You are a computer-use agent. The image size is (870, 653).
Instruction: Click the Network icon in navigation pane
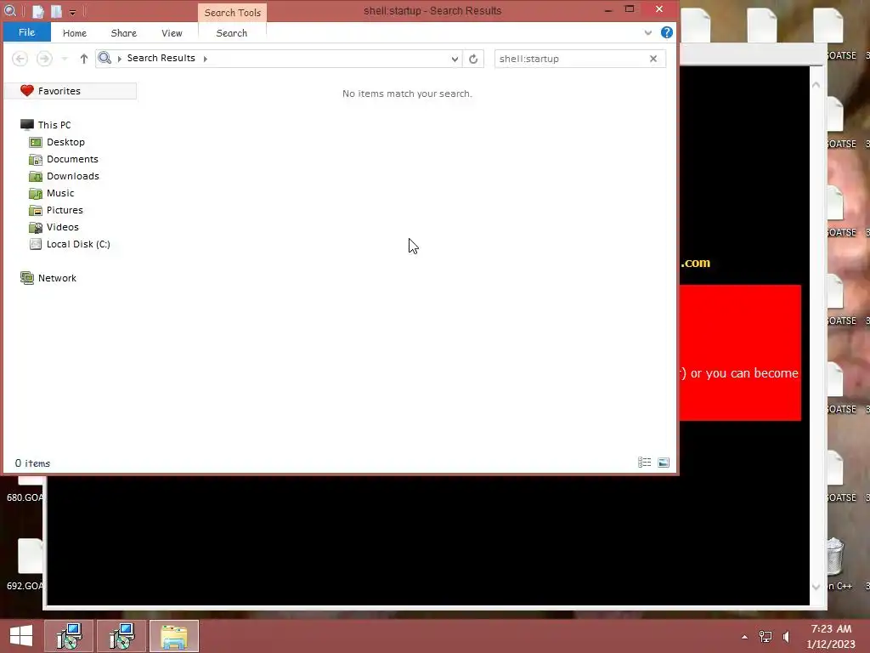(27, 278)
